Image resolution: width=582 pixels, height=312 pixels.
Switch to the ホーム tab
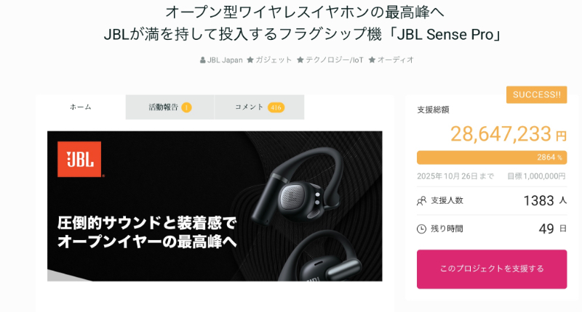click(x=81, y=107)
